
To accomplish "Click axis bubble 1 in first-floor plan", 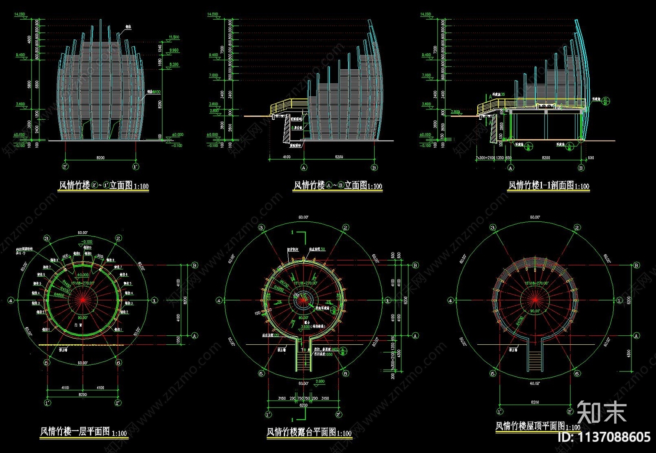I will [x=155, y=300].
